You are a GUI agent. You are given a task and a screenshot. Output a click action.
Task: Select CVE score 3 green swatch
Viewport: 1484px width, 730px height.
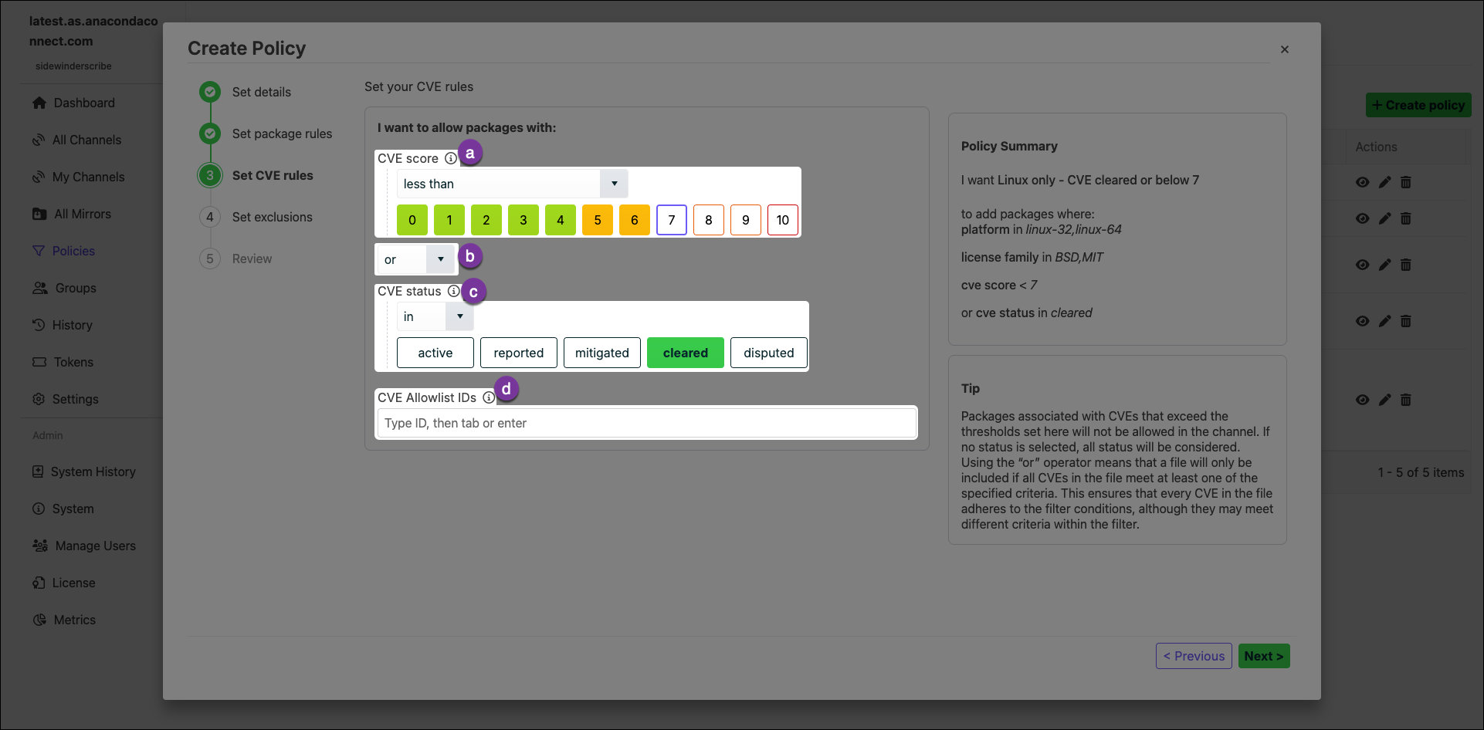523,220
